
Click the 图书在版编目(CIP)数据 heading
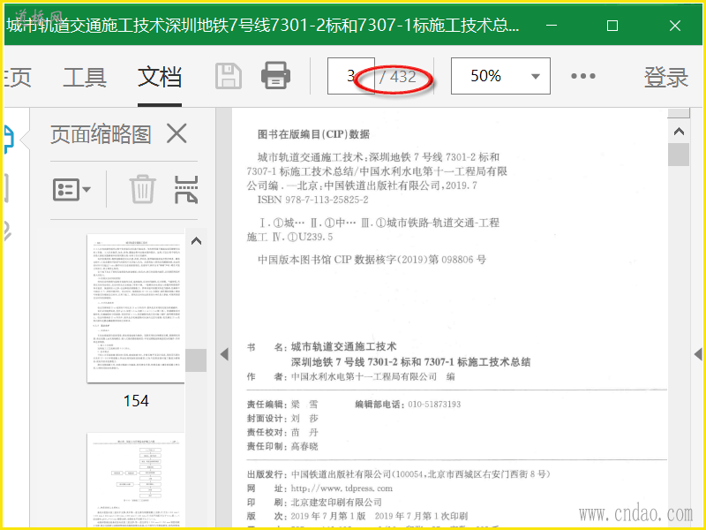pyautogui.click(x=313, y=134)
